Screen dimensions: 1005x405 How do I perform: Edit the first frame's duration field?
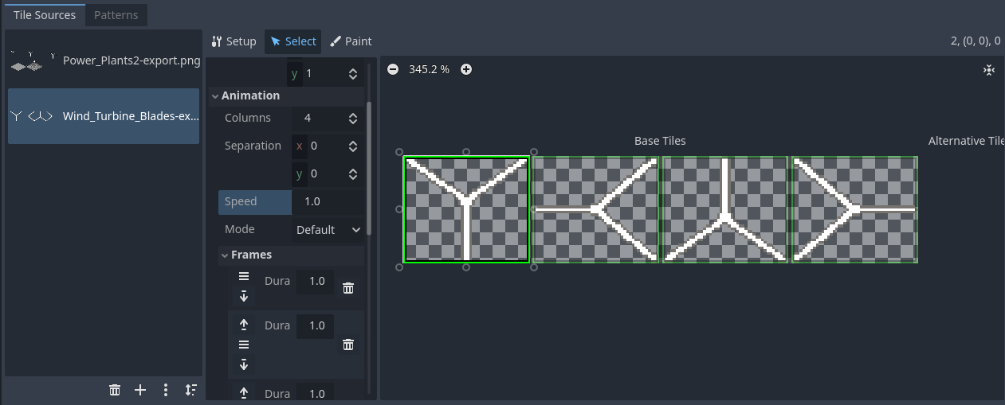(x=316, y=281)
